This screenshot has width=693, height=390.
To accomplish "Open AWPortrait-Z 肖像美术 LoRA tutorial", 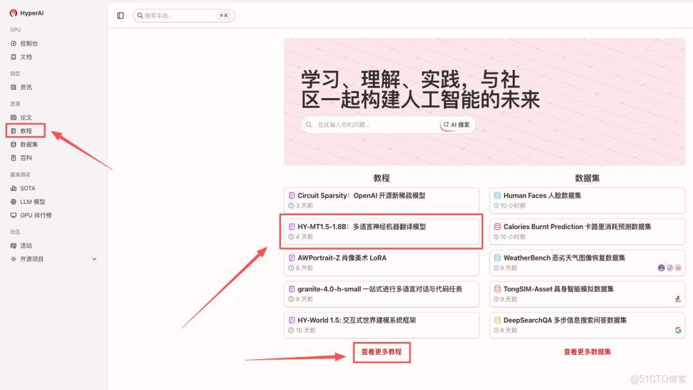I will [x=381, y=263].
